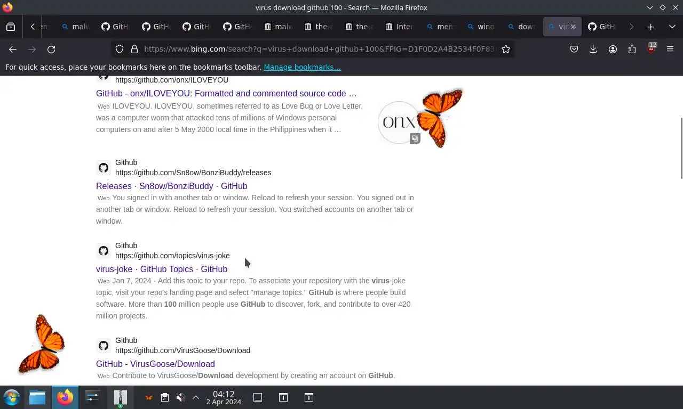Click 'Jan 7, 2024' snippet text

coord(132,281)
